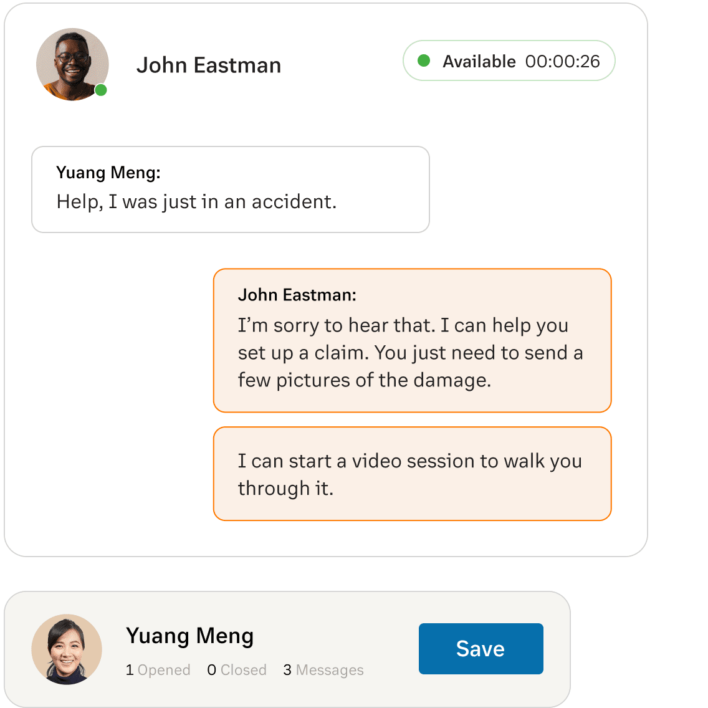Click John Eastman's profile avatar
Screen dimensions: 708x708
72,64
